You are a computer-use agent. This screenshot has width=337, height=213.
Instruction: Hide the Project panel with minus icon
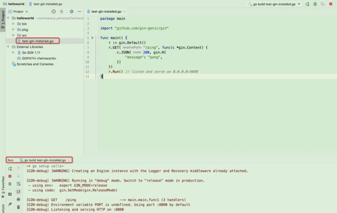[79, 11]
